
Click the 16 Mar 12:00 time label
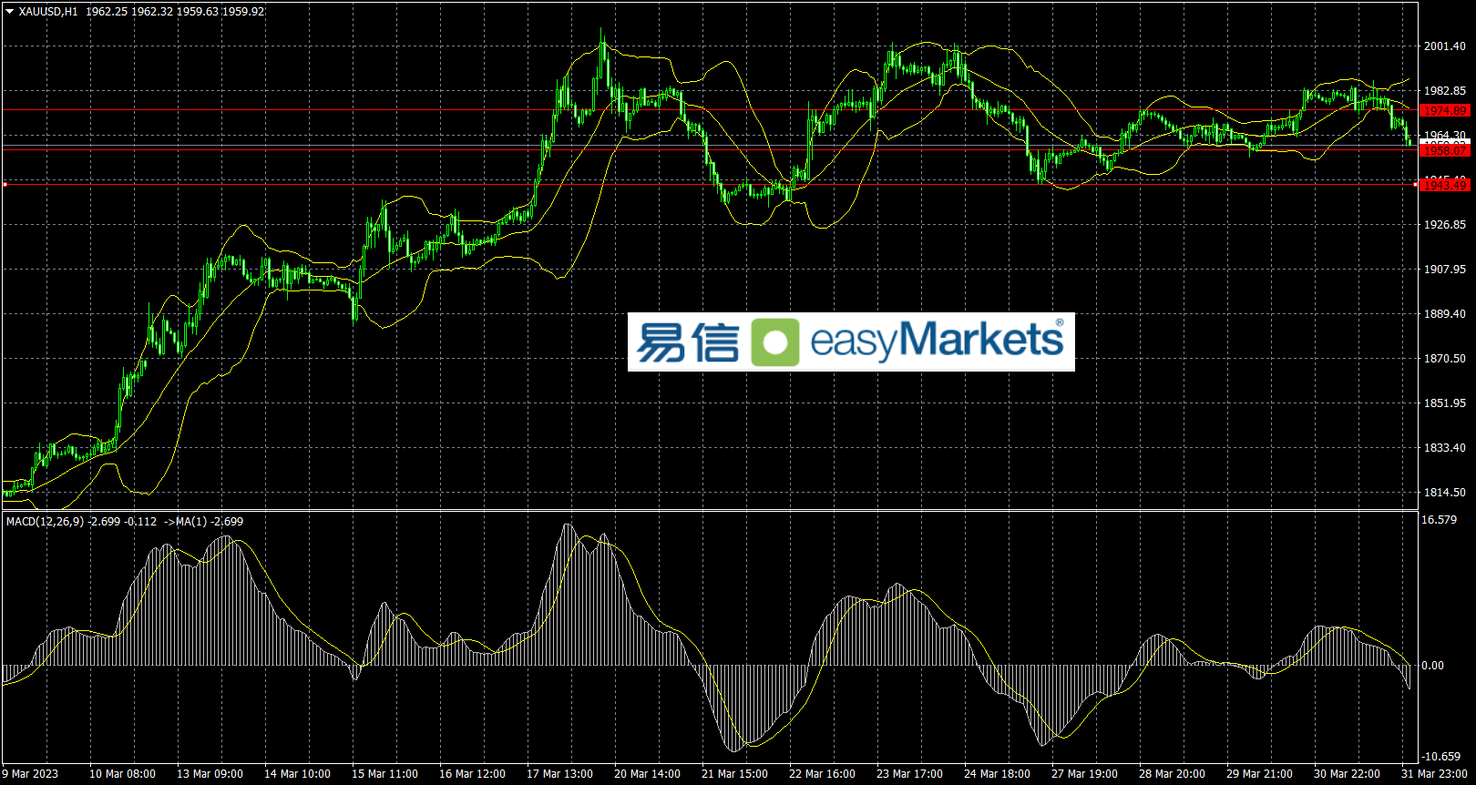tap(472, 774)
